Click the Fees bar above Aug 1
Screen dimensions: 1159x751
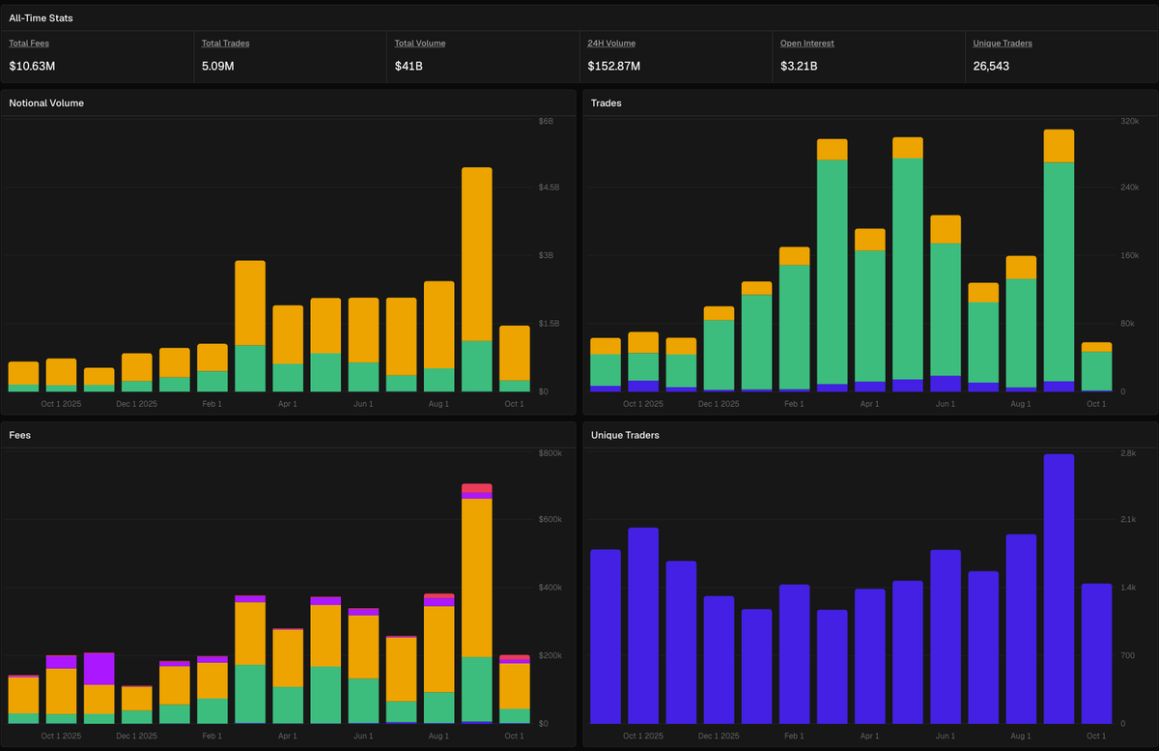coord(439,659)
